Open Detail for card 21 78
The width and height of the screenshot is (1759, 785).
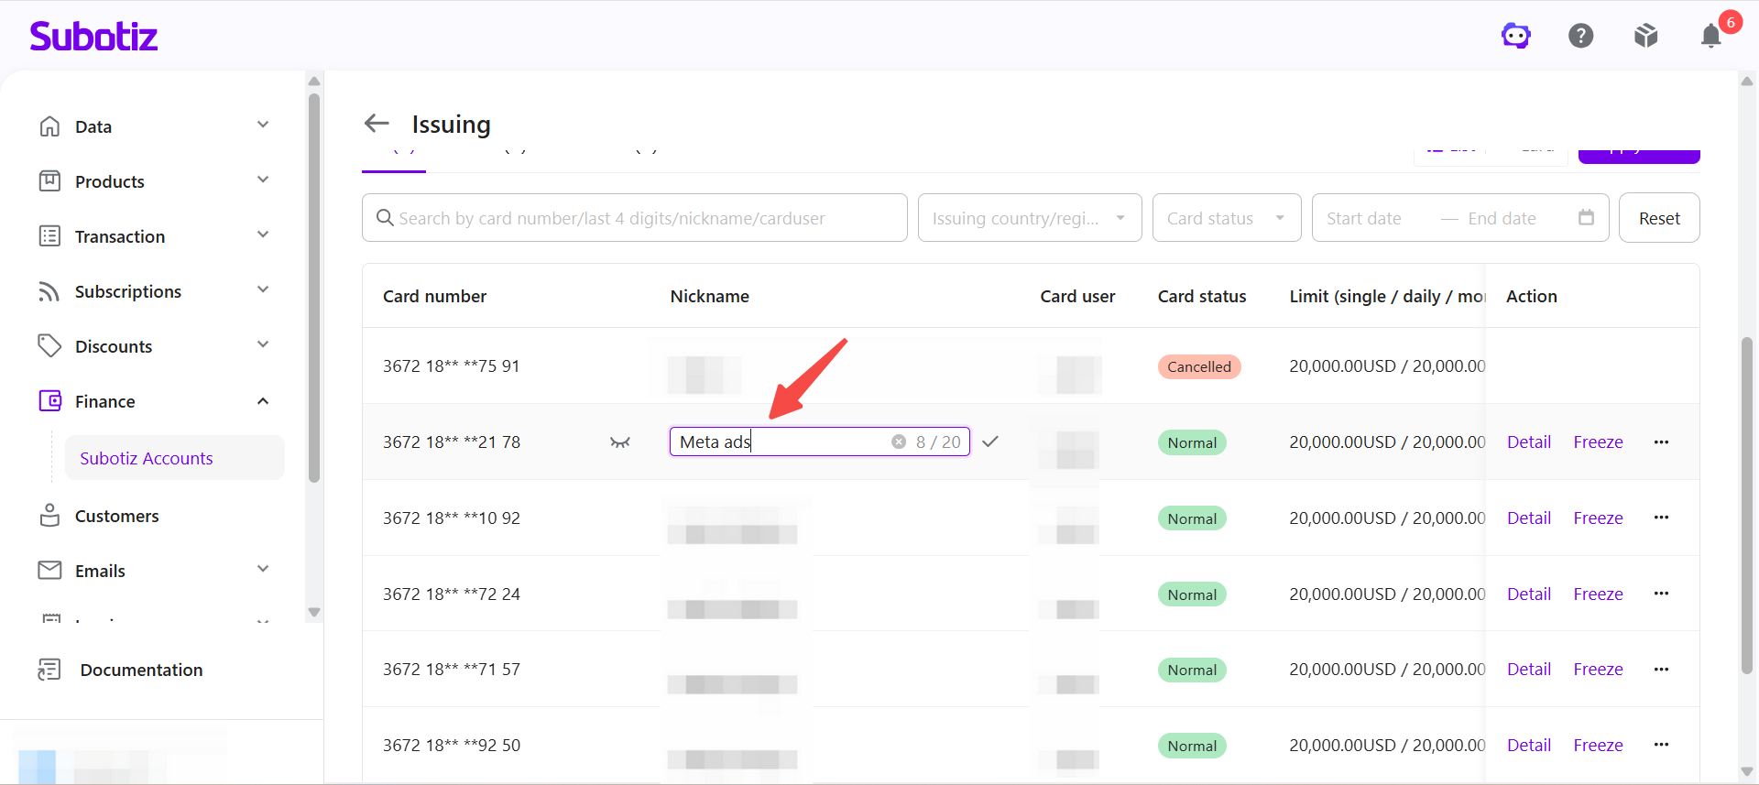(1529, 442)
